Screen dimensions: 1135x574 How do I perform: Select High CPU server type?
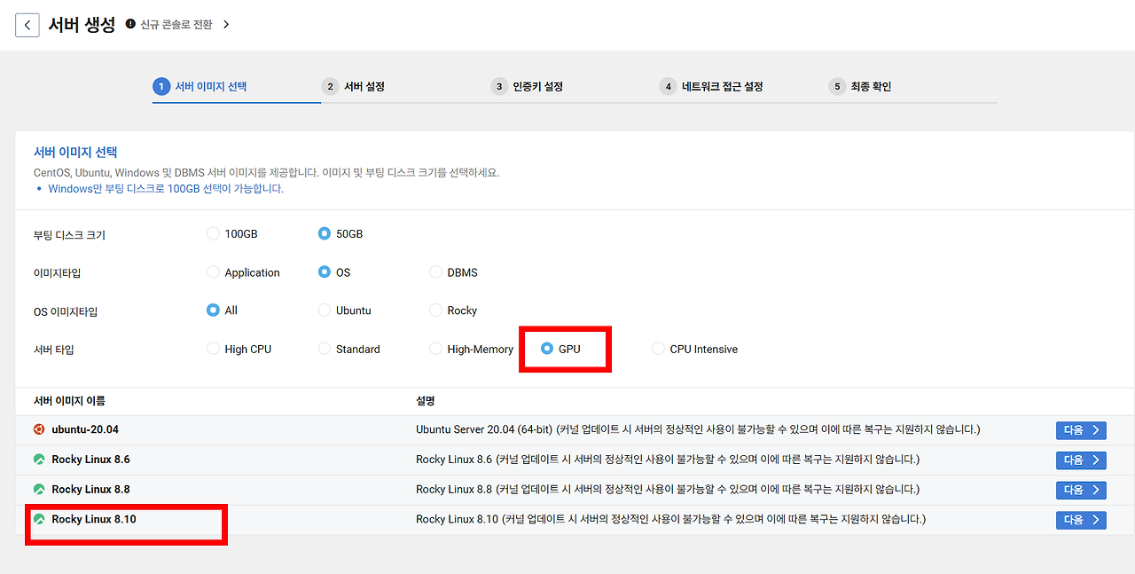tap(213, 349)
